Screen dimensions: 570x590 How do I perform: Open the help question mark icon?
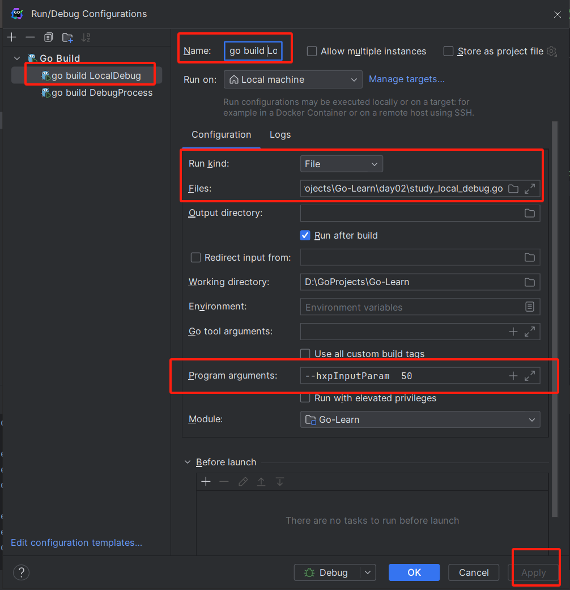click(21, 572)
